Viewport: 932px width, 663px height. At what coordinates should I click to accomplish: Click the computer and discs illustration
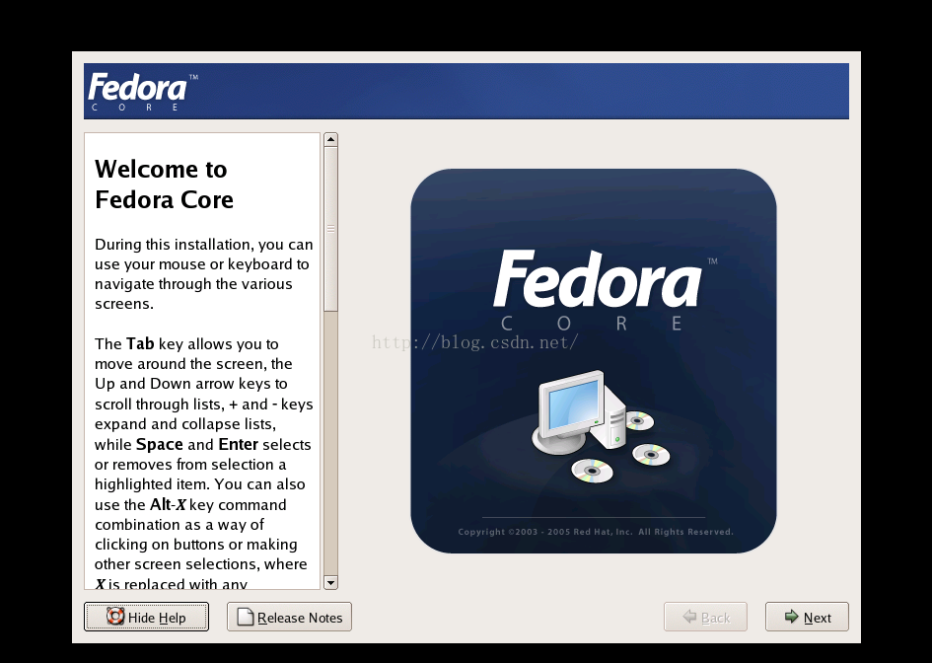[x=601, y=426]
